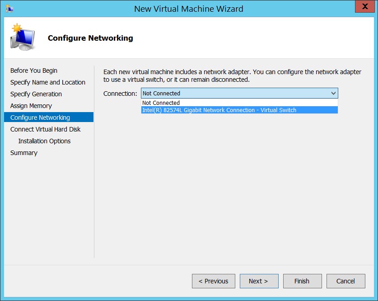Open the Assign Memory step
This screenshot has width=378, height=301.
pyautogui.click(x=31, y=106)
